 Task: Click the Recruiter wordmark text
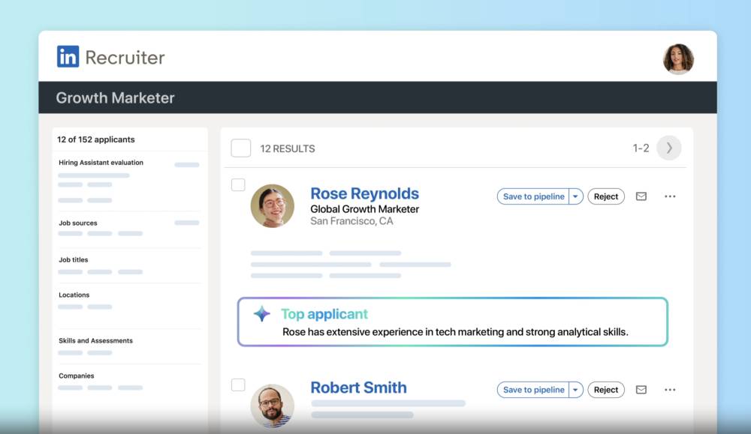(125, 58)
